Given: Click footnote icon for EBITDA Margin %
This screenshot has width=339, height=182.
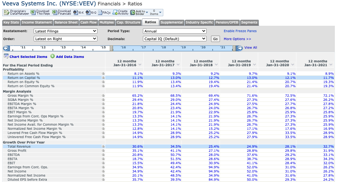Looking at the screenshot, I should pyautogui.click(x=103, y=104).
